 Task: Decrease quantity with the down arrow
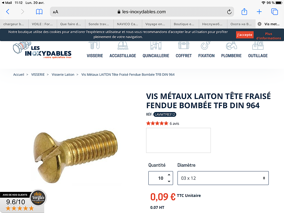point(169,181)
